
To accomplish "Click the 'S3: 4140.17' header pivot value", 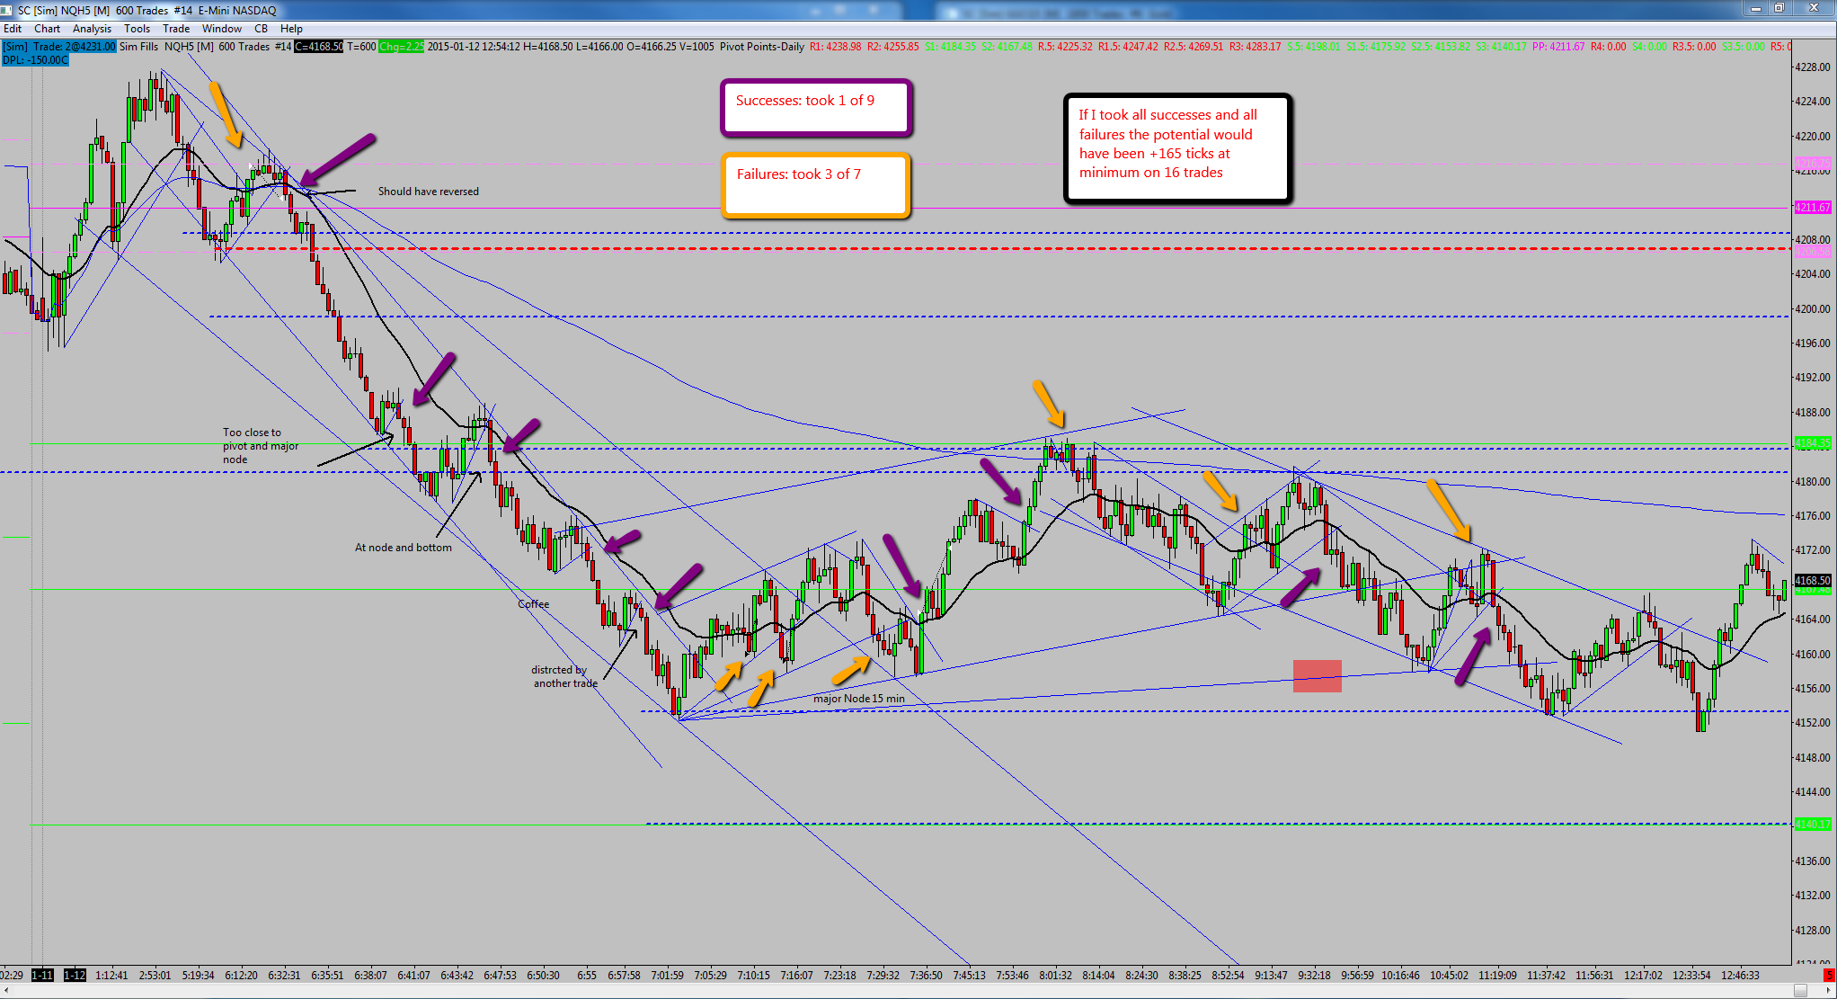I will pos(1503,47).
